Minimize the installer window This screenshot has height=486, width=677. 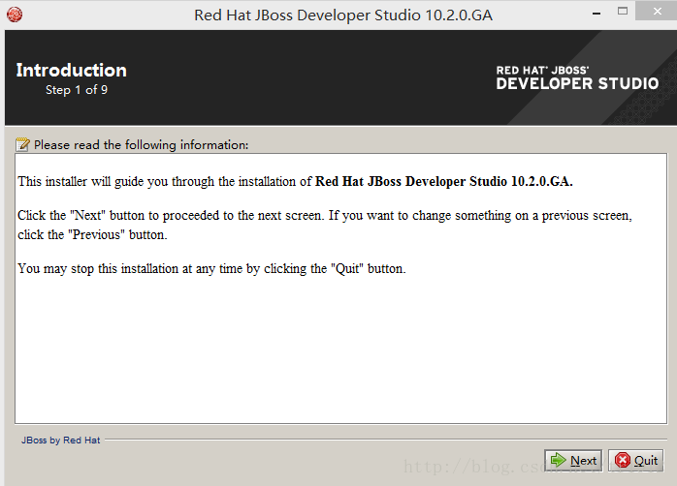pos(596,14)
